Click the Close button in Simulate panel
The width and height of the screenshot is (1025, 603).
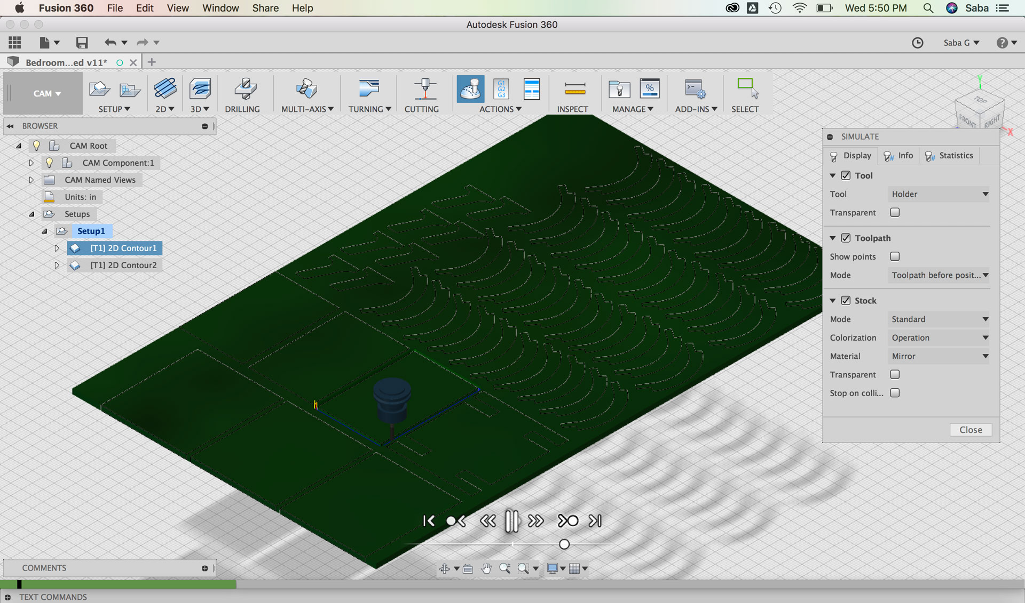[970, 430]
